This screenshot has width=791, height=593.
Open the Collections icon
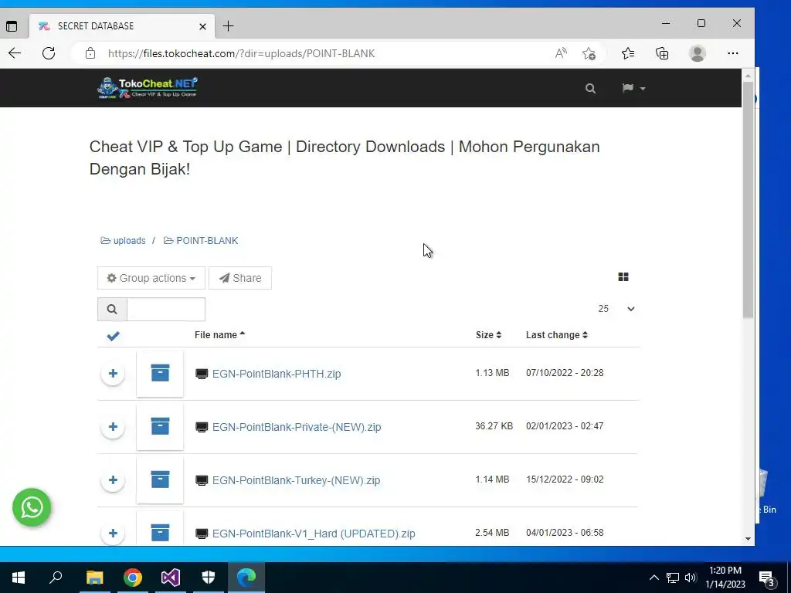[x=662, y=53]
